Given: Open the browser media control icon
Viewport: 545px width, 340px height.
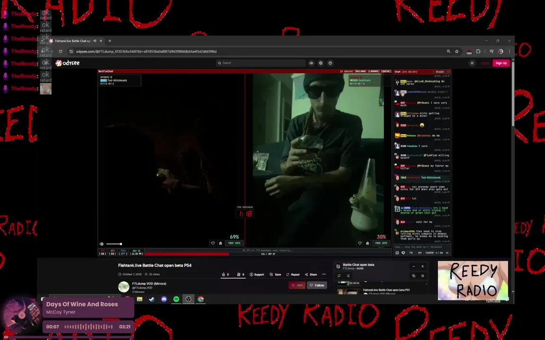Looking at the screenshot, I should click(492, 51).
